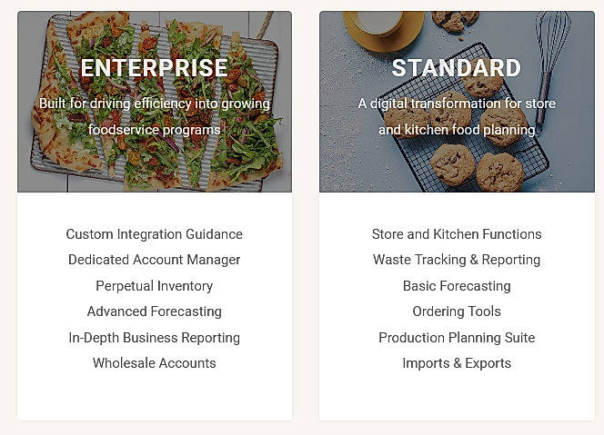Click Ordering Tools feature
Screen dimensions: 604x435
[457, 311]
